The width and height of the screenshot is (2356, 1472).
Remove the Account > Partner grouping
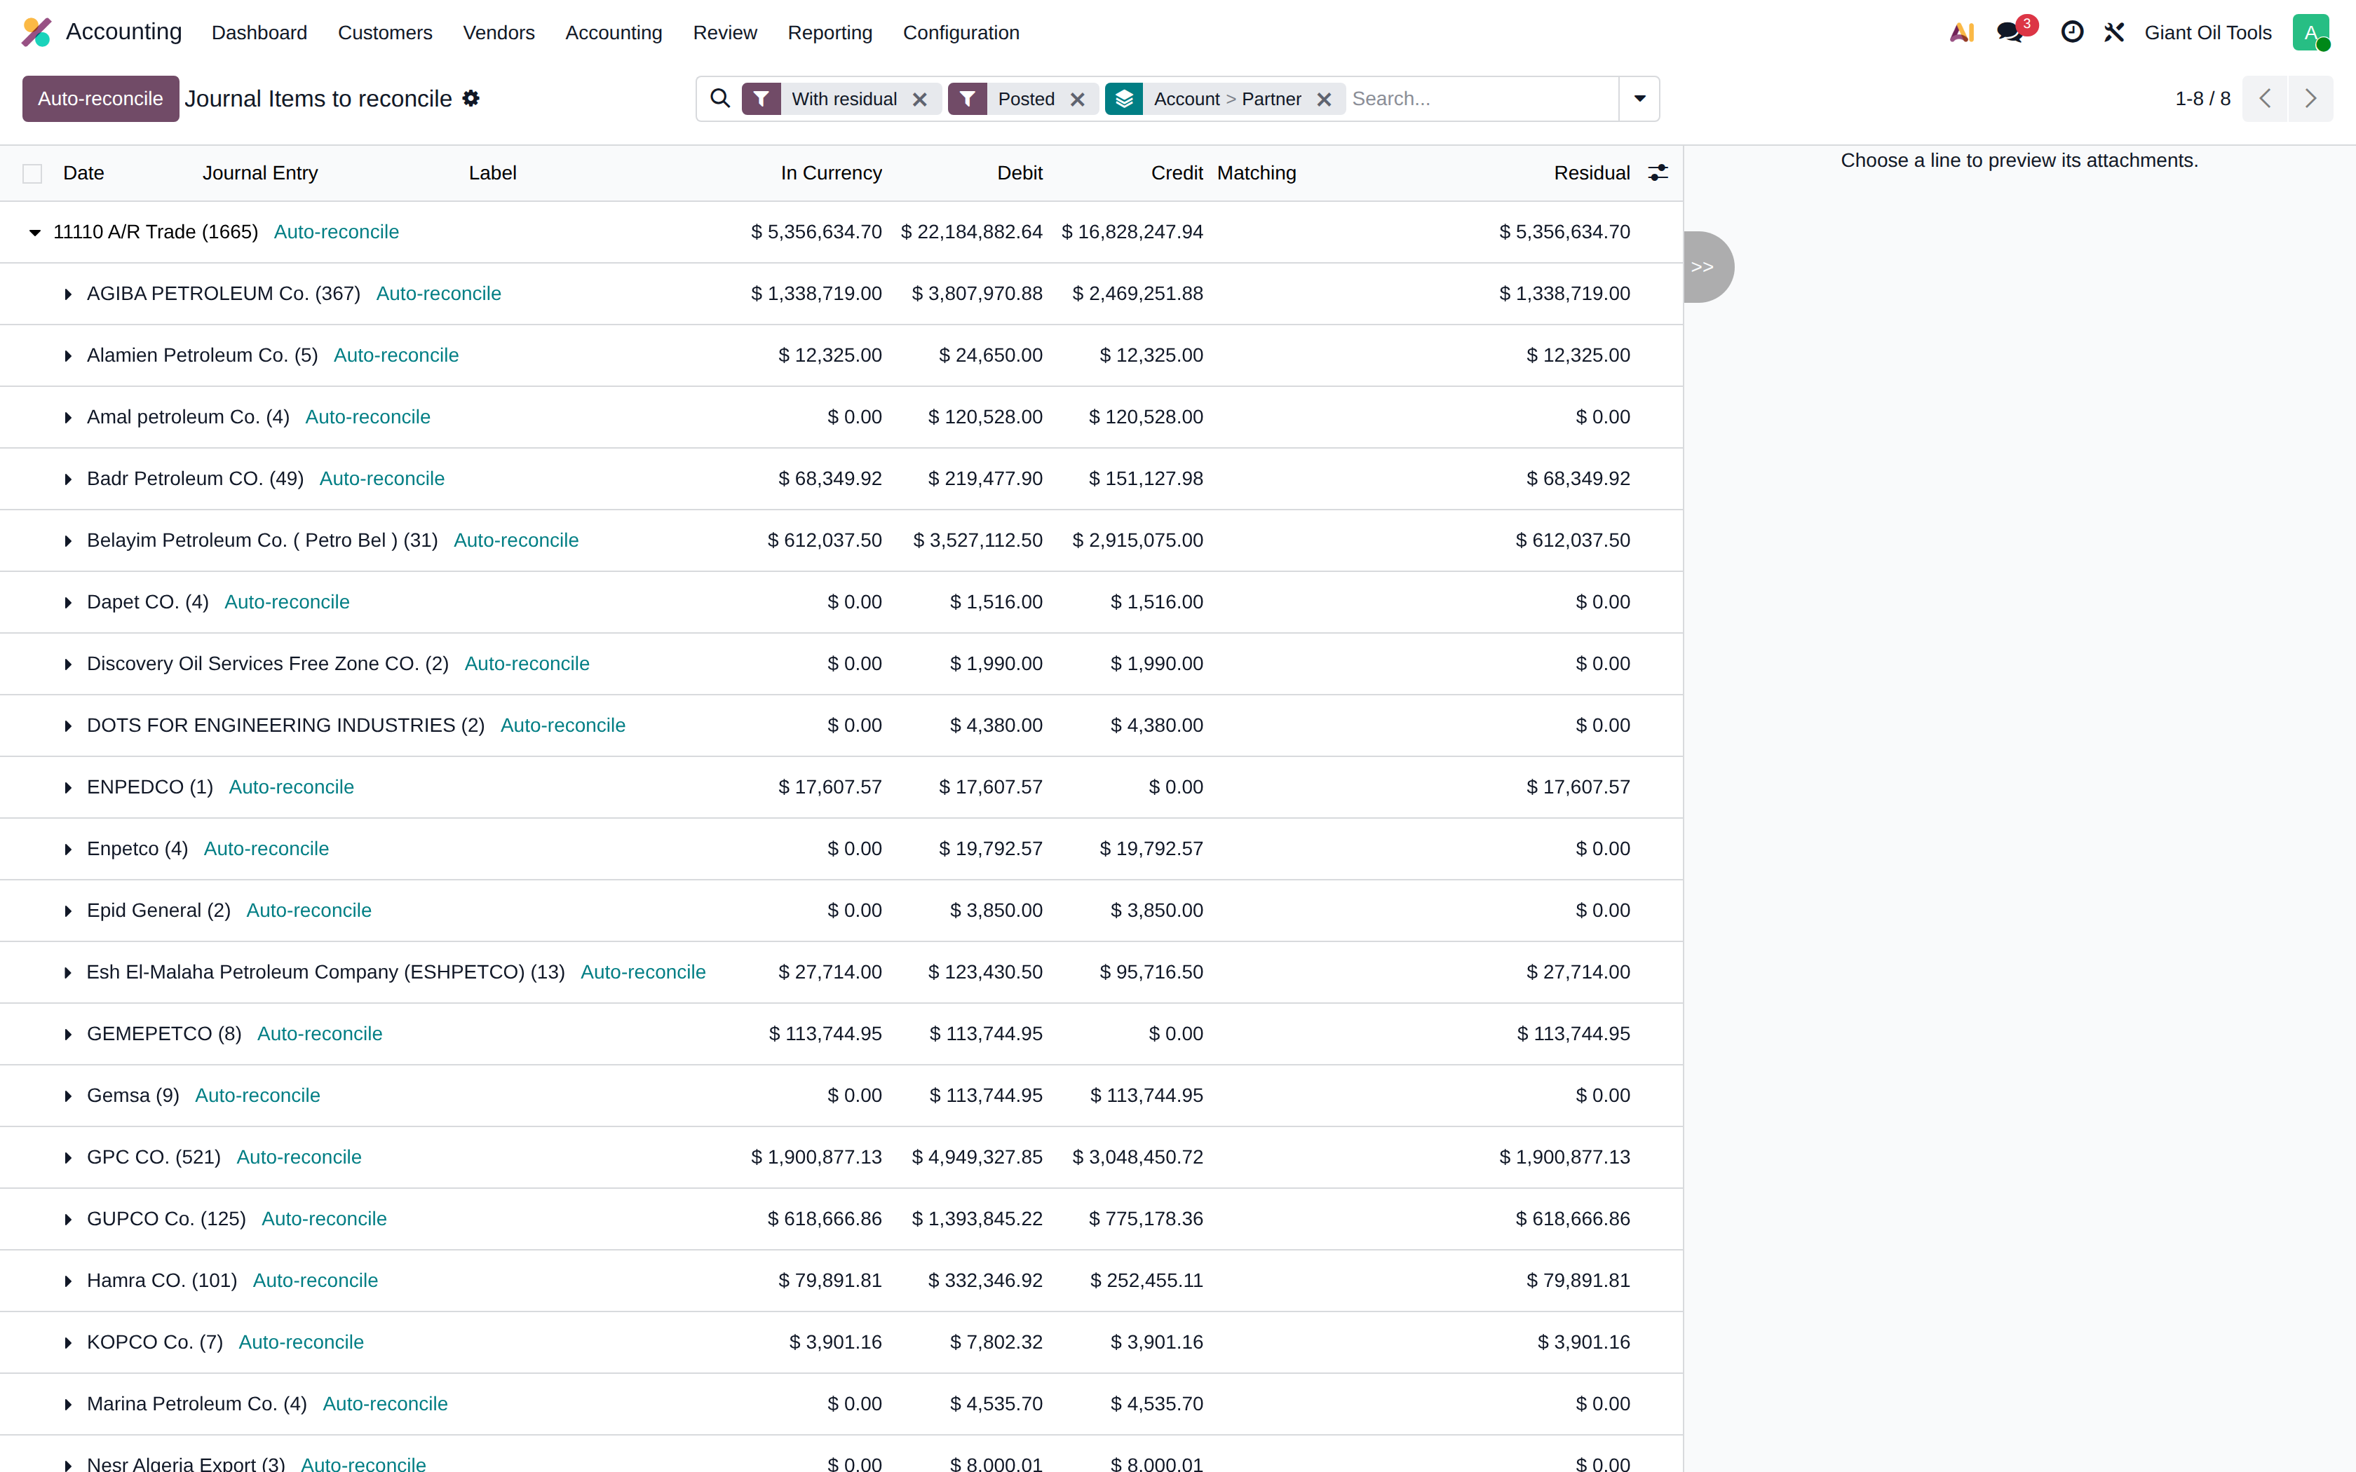pyautogui.click(x=1324, y=100)
